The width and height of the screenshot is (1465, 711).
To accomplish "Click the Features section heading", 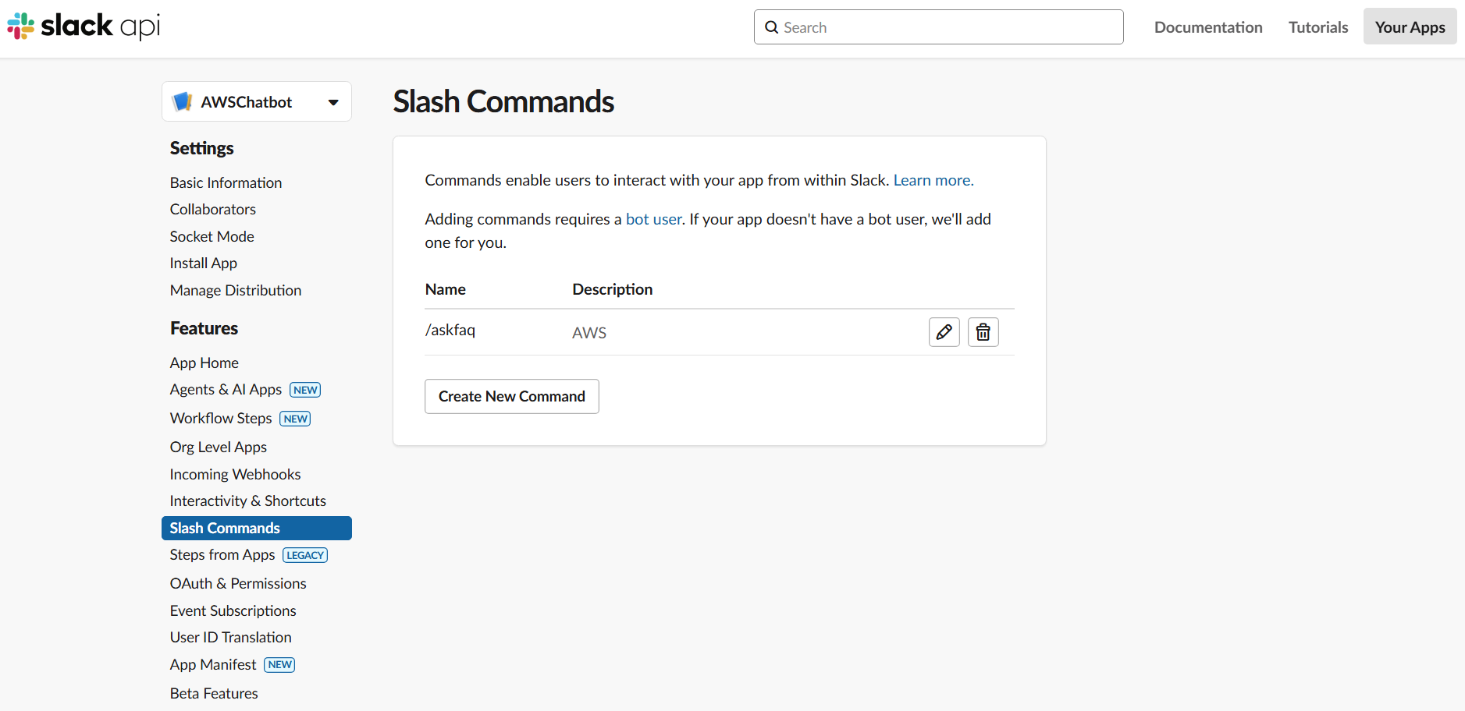I will [x=204, y=328].
